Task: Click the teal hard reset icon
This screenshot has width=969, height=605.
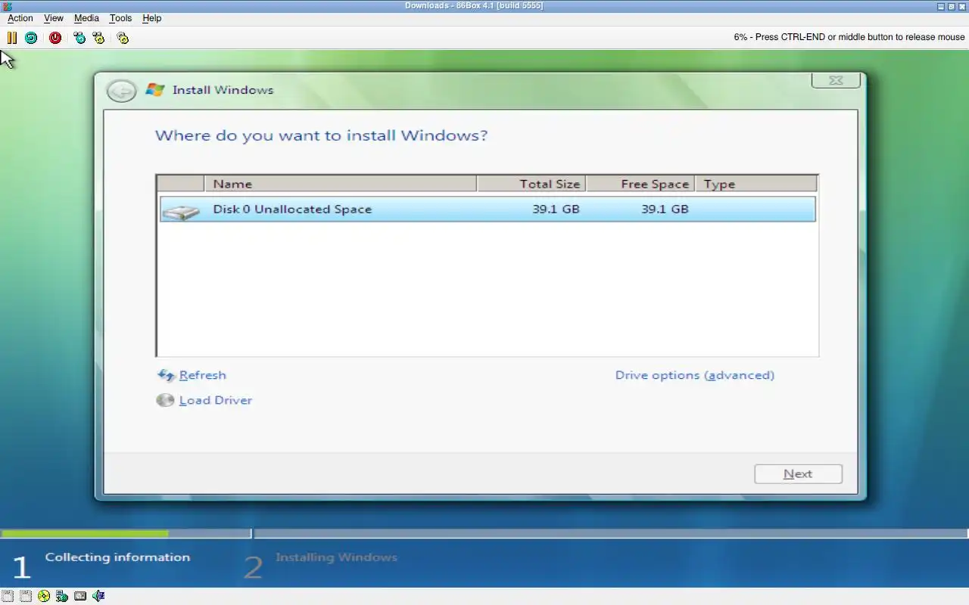Action: [x=31, y=38]
